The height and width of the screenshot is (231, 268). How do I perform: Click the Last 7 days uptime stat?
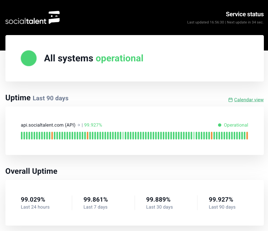[x=95, y=203]
